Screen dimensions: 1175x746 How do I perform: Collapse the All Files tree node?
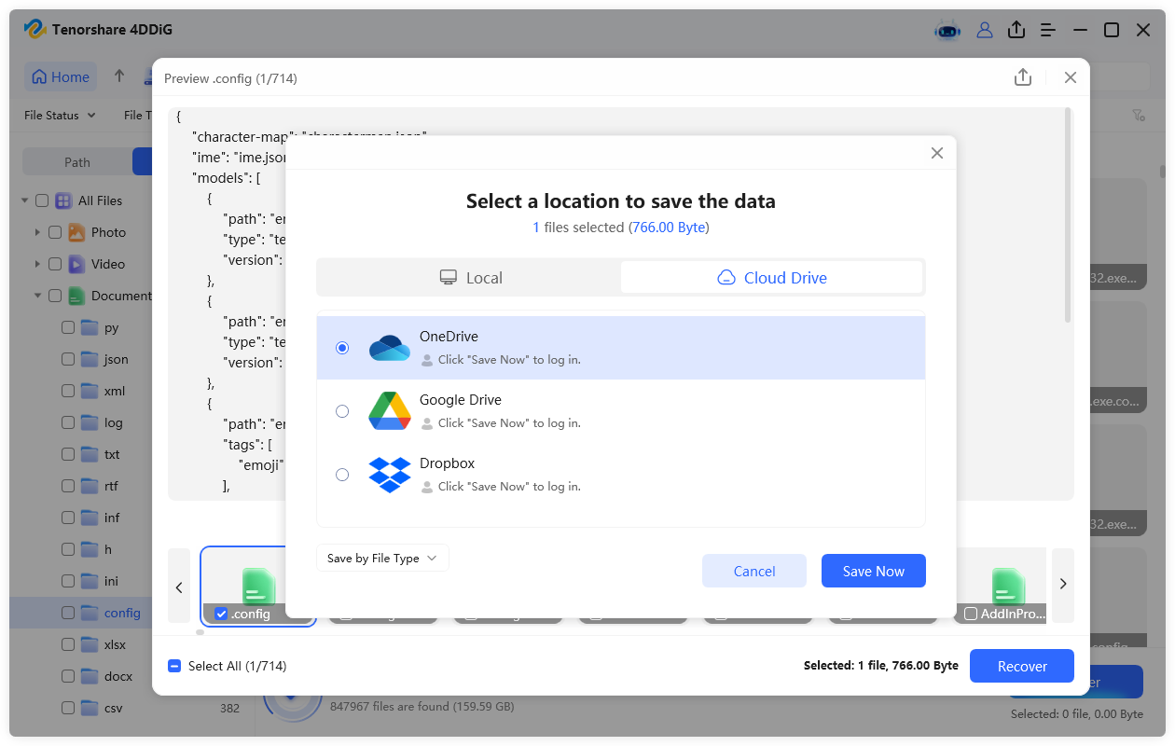[24, 200]
